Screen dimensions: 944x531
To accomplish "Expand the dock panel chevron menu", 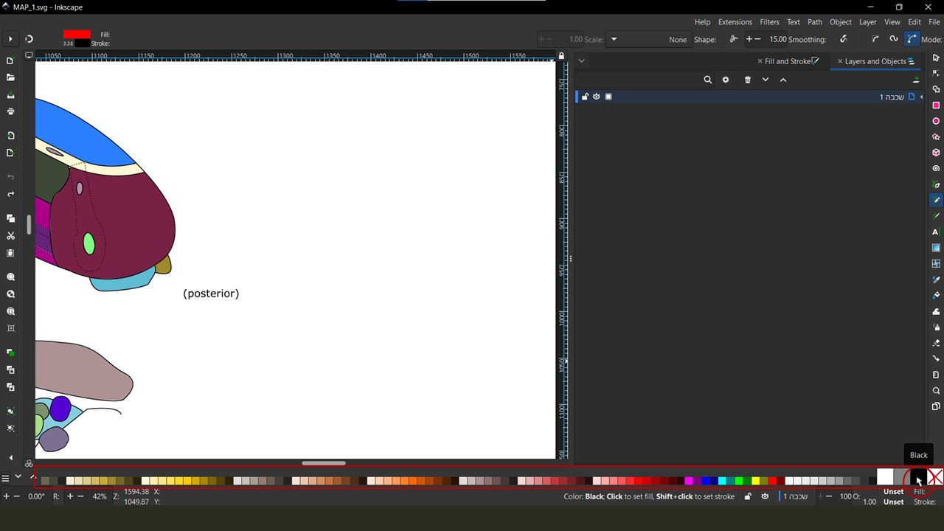I will click(581, 61).
